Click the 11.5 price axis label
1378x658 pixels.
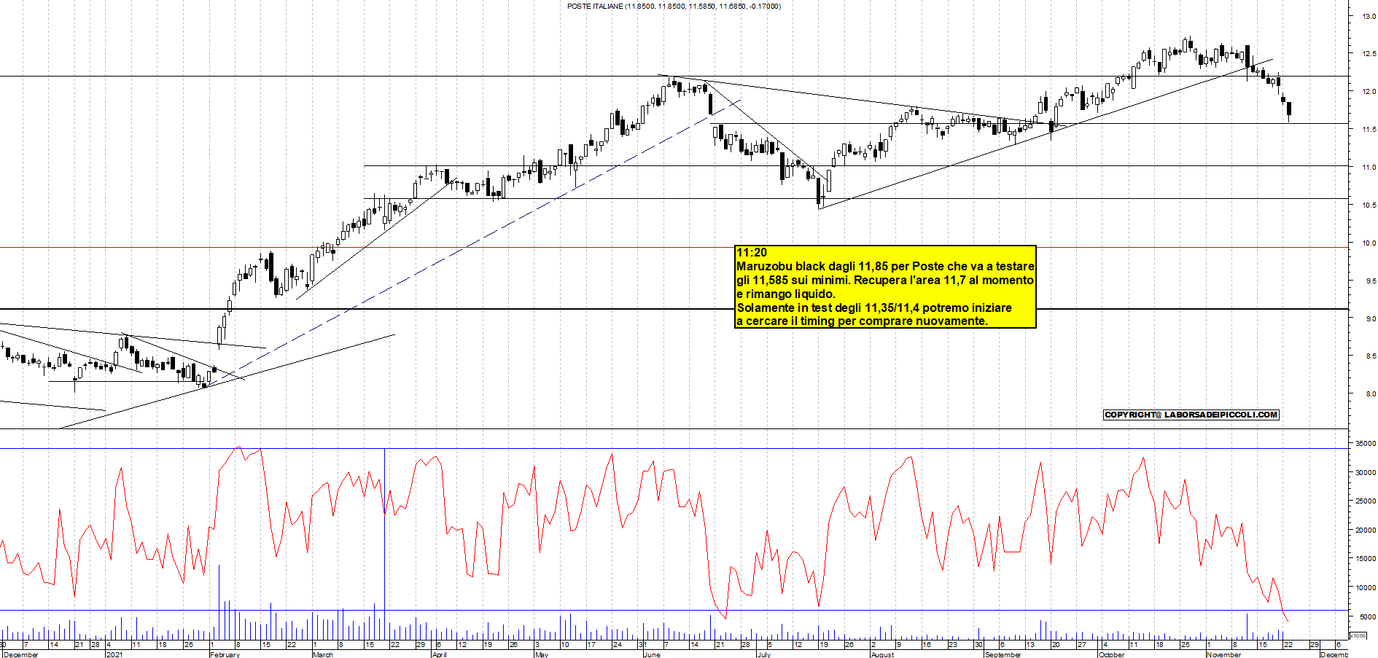[x=1369, y=130]
